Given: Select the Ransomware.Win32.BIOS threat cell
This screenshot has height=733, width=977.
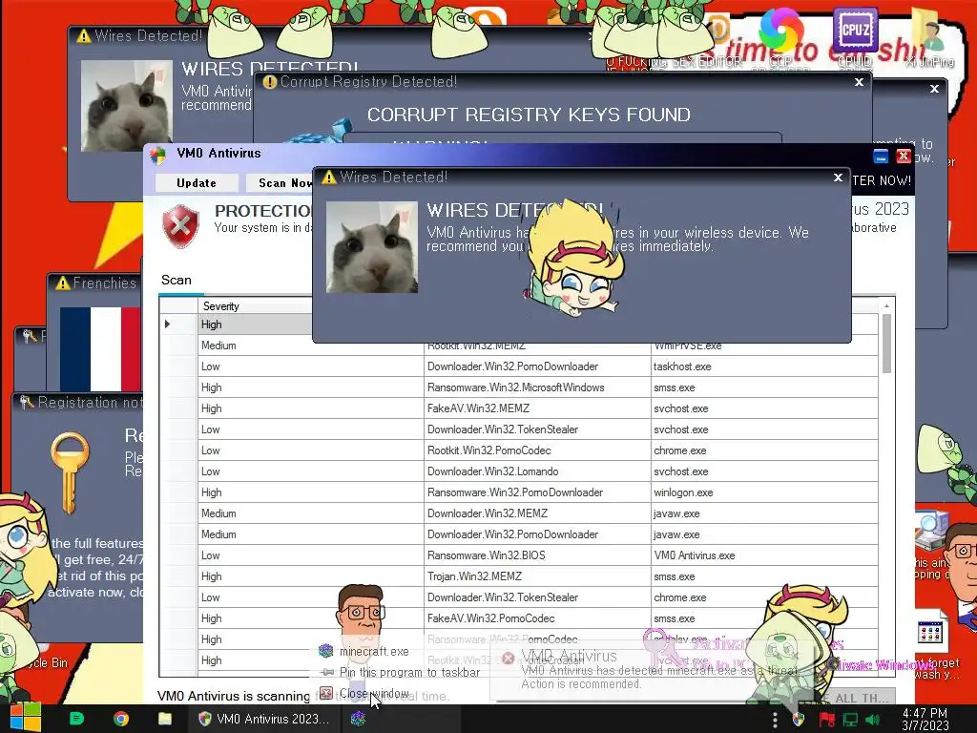Looking at the screenshot, I should point(537,555).
